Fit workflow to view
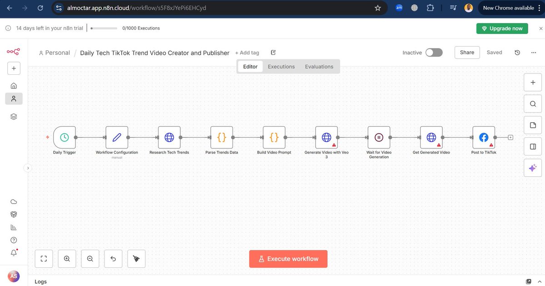This screenshot has height=286, width=545. 44,259
